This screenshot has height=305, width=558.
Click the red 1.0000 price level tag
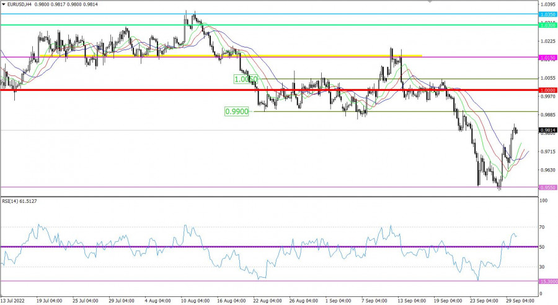[547, 90]
